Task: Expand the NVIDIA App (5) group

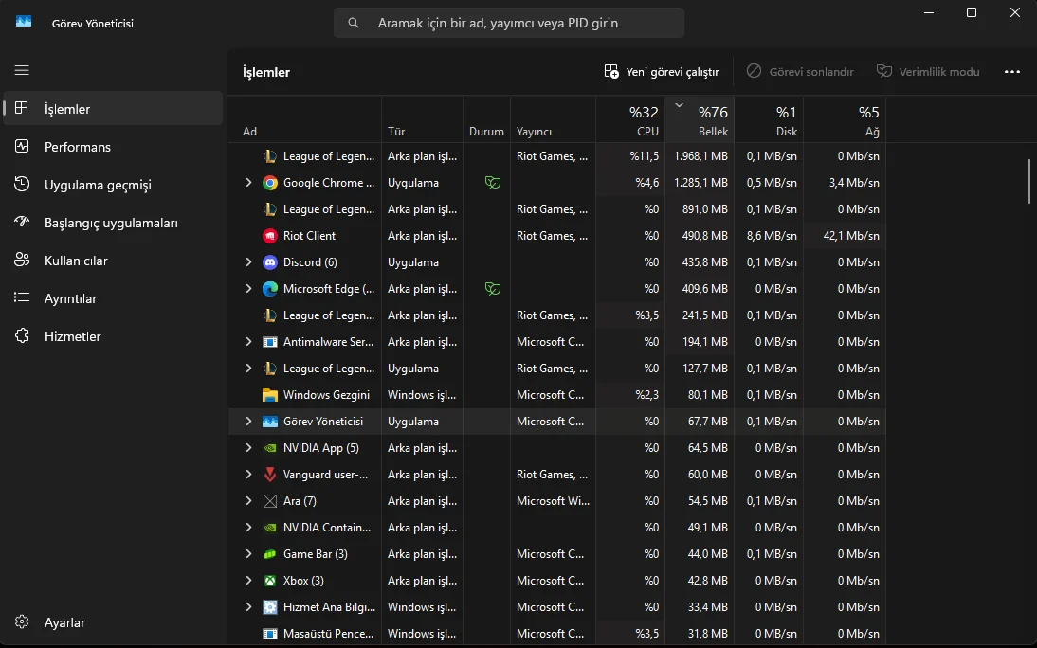Action: pos(248,448)
